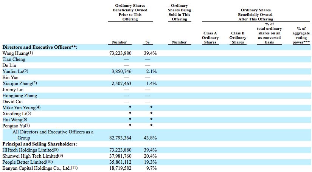Select the 19.3% percentage cell
This screenshot has height=172, width=312.
click(150, 162)
